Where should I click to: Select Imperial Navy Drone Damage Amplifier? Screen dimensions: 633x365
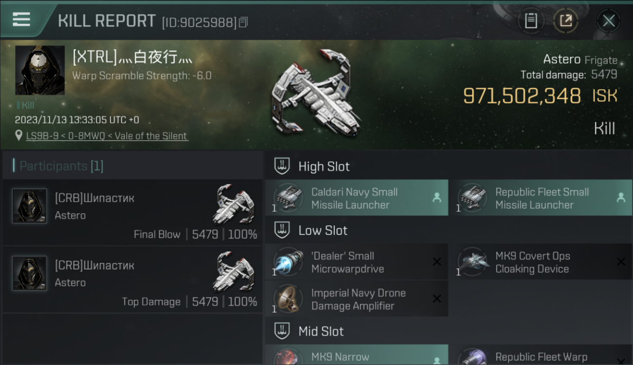(356, 299)
